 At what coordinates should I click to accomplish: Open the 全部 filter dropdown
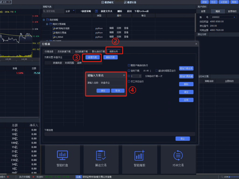click(x=70, y=11)
